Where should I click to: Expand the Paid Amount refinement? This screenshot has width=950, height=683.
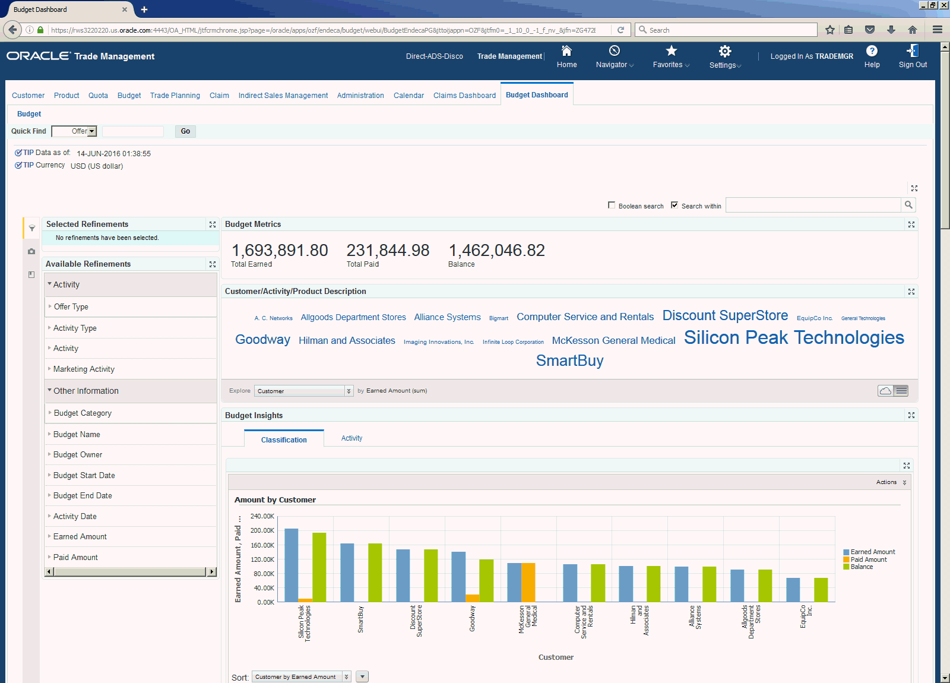(x=50, y=557)
